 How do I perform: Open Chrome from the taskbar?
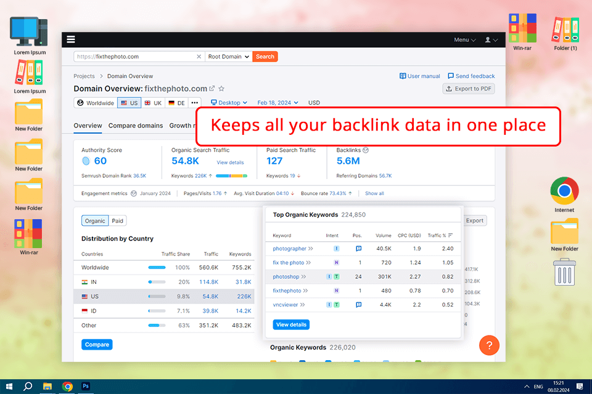tap(67, 387)
